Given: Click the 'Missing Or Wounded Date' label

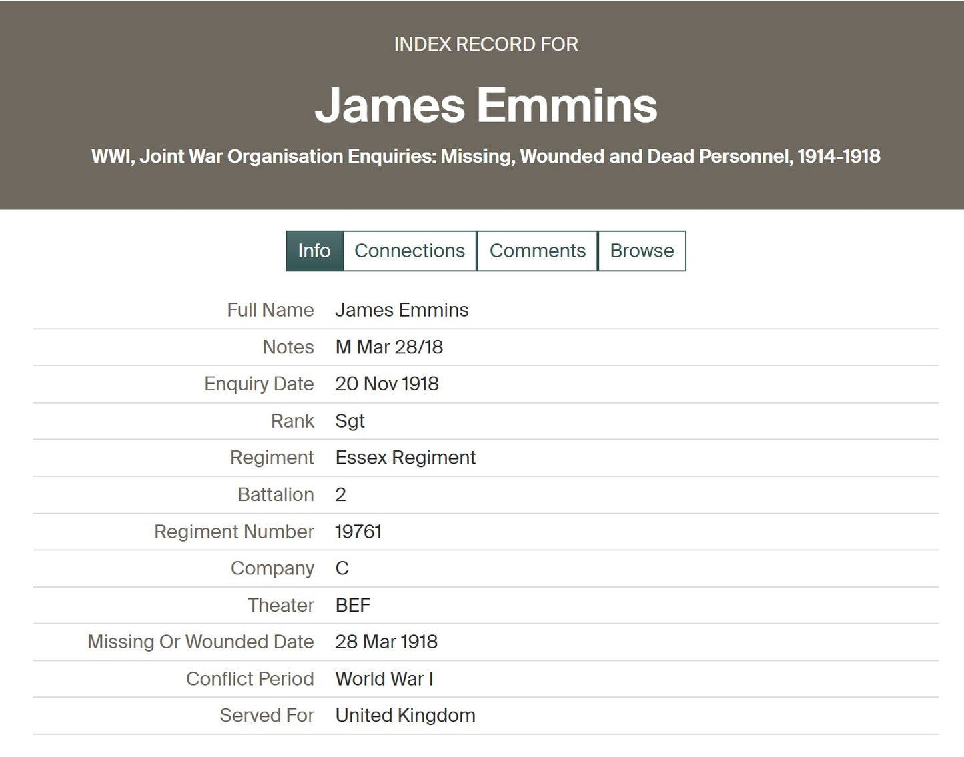Looking at the screenshot, I should tap(200, 642).
